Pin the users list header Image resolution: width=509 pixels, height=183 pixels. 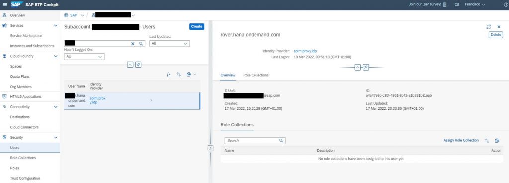click(138, 65)
